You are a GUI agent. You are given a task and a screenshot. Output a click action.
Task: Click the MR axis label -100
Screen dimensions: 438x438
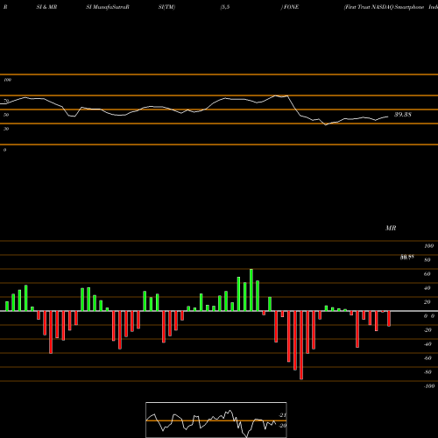[x=429, y=386]
